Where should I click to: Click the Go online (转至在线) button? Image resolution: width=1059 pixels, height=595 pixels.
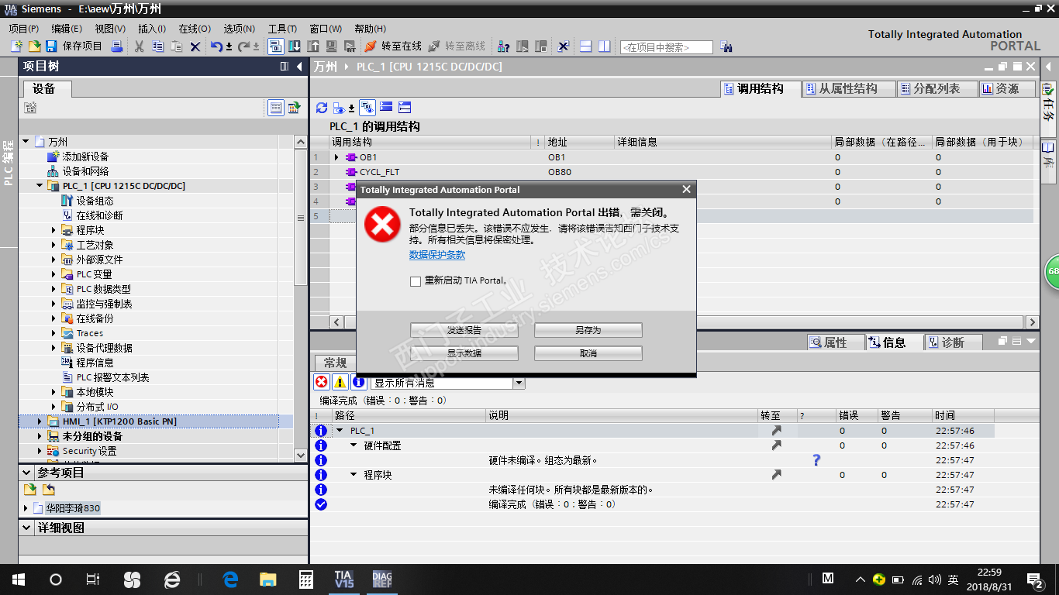393,46
